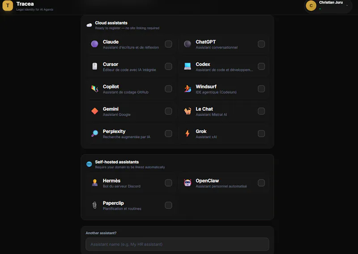Tick the Cursor checkbox
Viewport: 358px width, 254px height.
coord(169,67)
